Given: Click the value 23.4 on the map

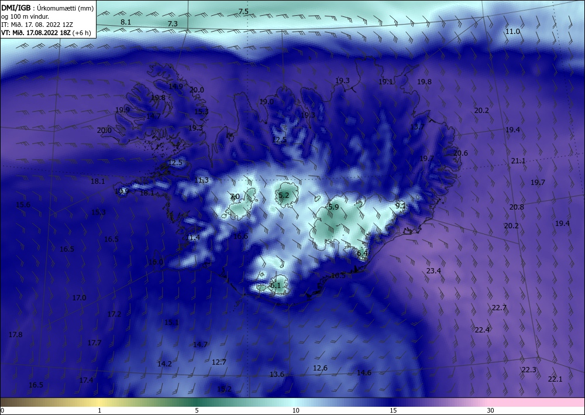Looking at the screenshot, I should (x=433, y=271).
